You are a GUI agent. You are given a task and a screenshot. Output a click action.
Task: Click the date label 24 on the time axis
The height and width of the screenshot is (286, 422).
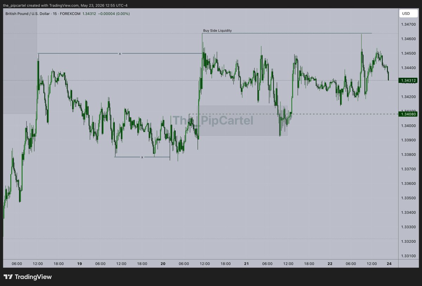tap(388, 263)
